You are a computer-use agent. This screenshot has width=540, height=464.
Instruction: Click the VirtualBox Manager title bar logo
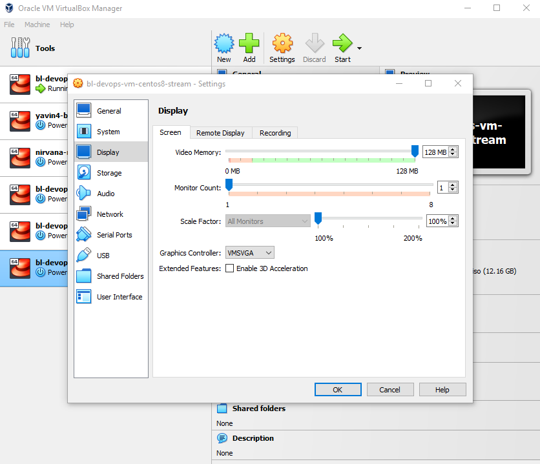coord(9,8)
